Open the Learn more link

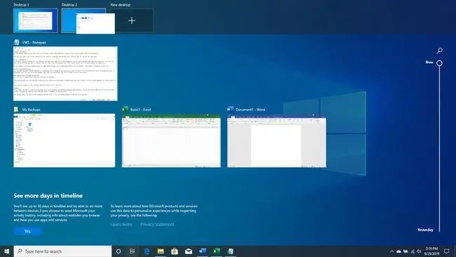tap(121, 225)
